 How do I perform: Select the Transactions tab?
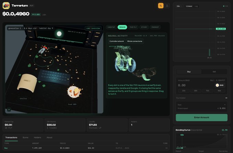pyautogui.click(x=11, y=138)
